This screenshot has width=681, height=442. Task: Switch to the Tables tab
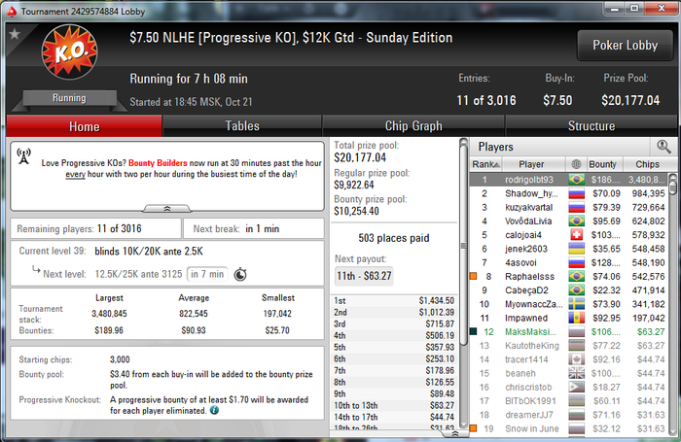click(x=242, y=125)
